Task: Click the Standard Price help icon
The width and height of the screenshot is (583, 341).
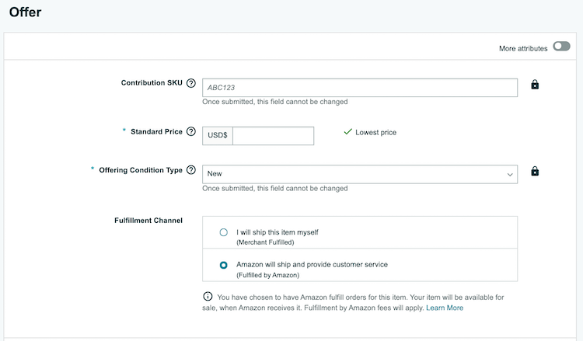Action: tap(191, 132)
